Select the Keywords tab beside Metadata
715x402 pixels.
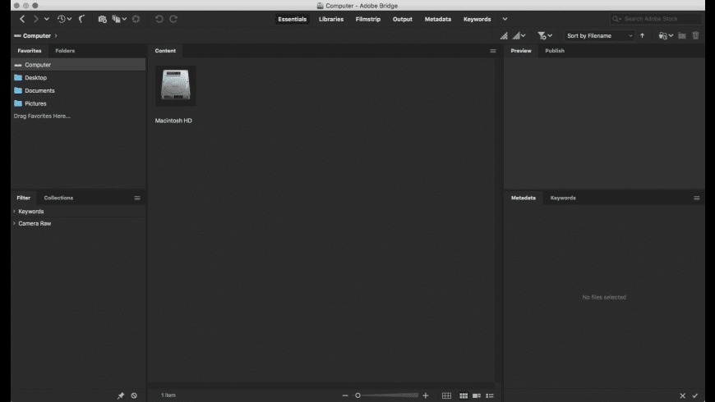563,198
